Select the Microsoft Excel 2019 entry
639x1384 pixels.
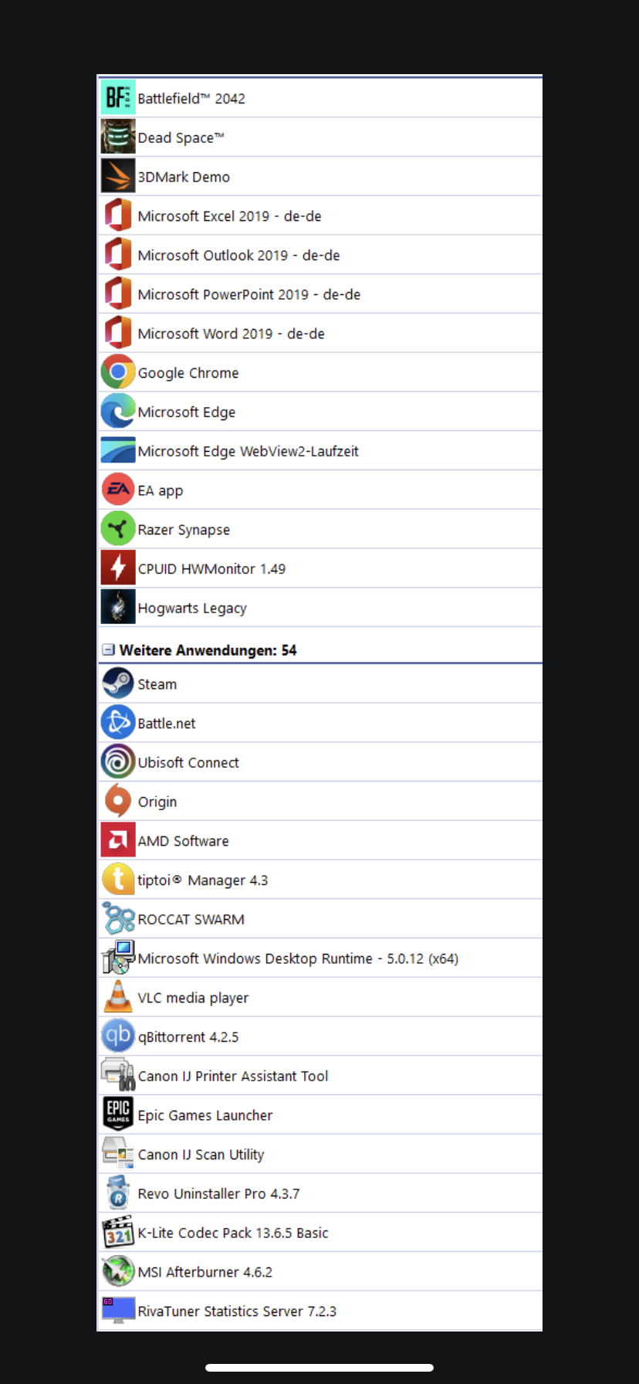(x=320, y=215)
